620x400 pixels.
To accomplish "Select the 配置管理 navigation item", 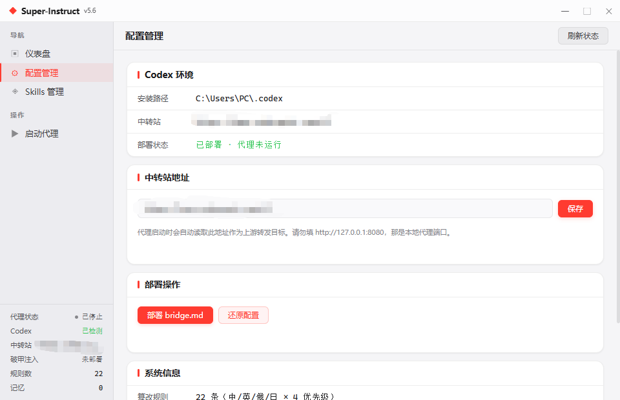I will coord(57,73).
